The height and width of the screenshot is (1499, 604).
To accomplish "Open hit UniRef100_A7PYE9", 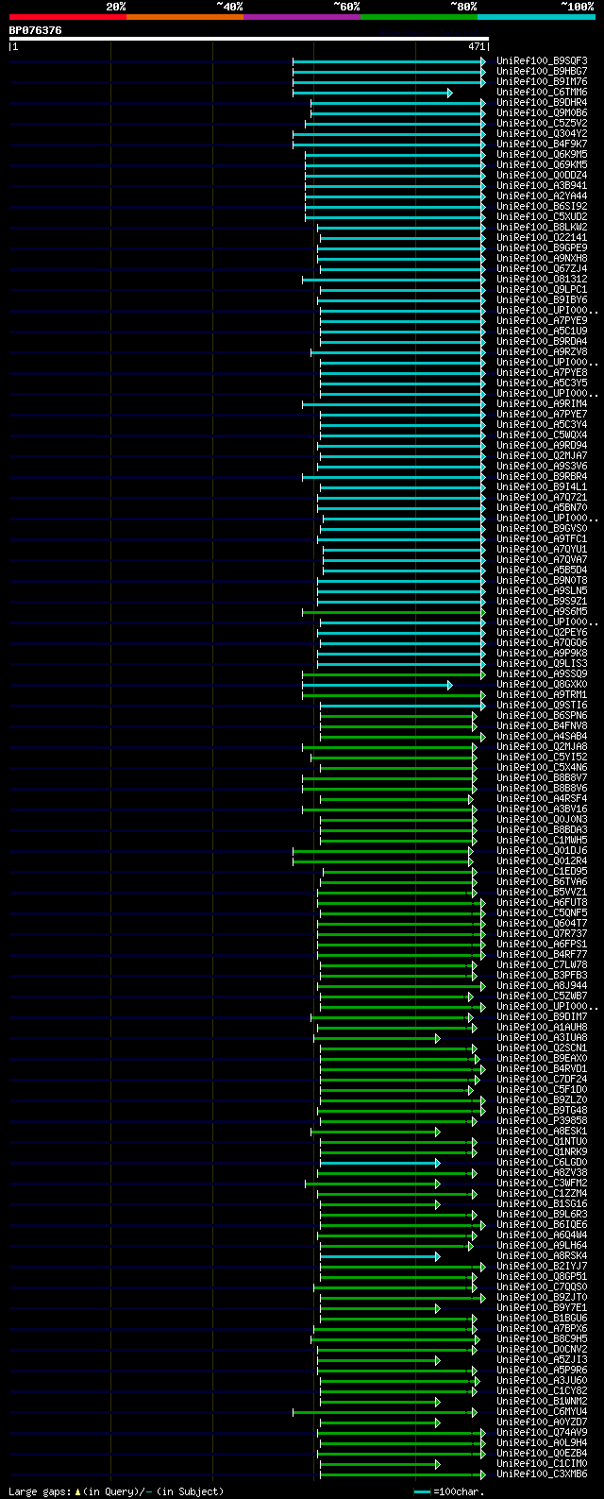I will (x=542, y=321).
